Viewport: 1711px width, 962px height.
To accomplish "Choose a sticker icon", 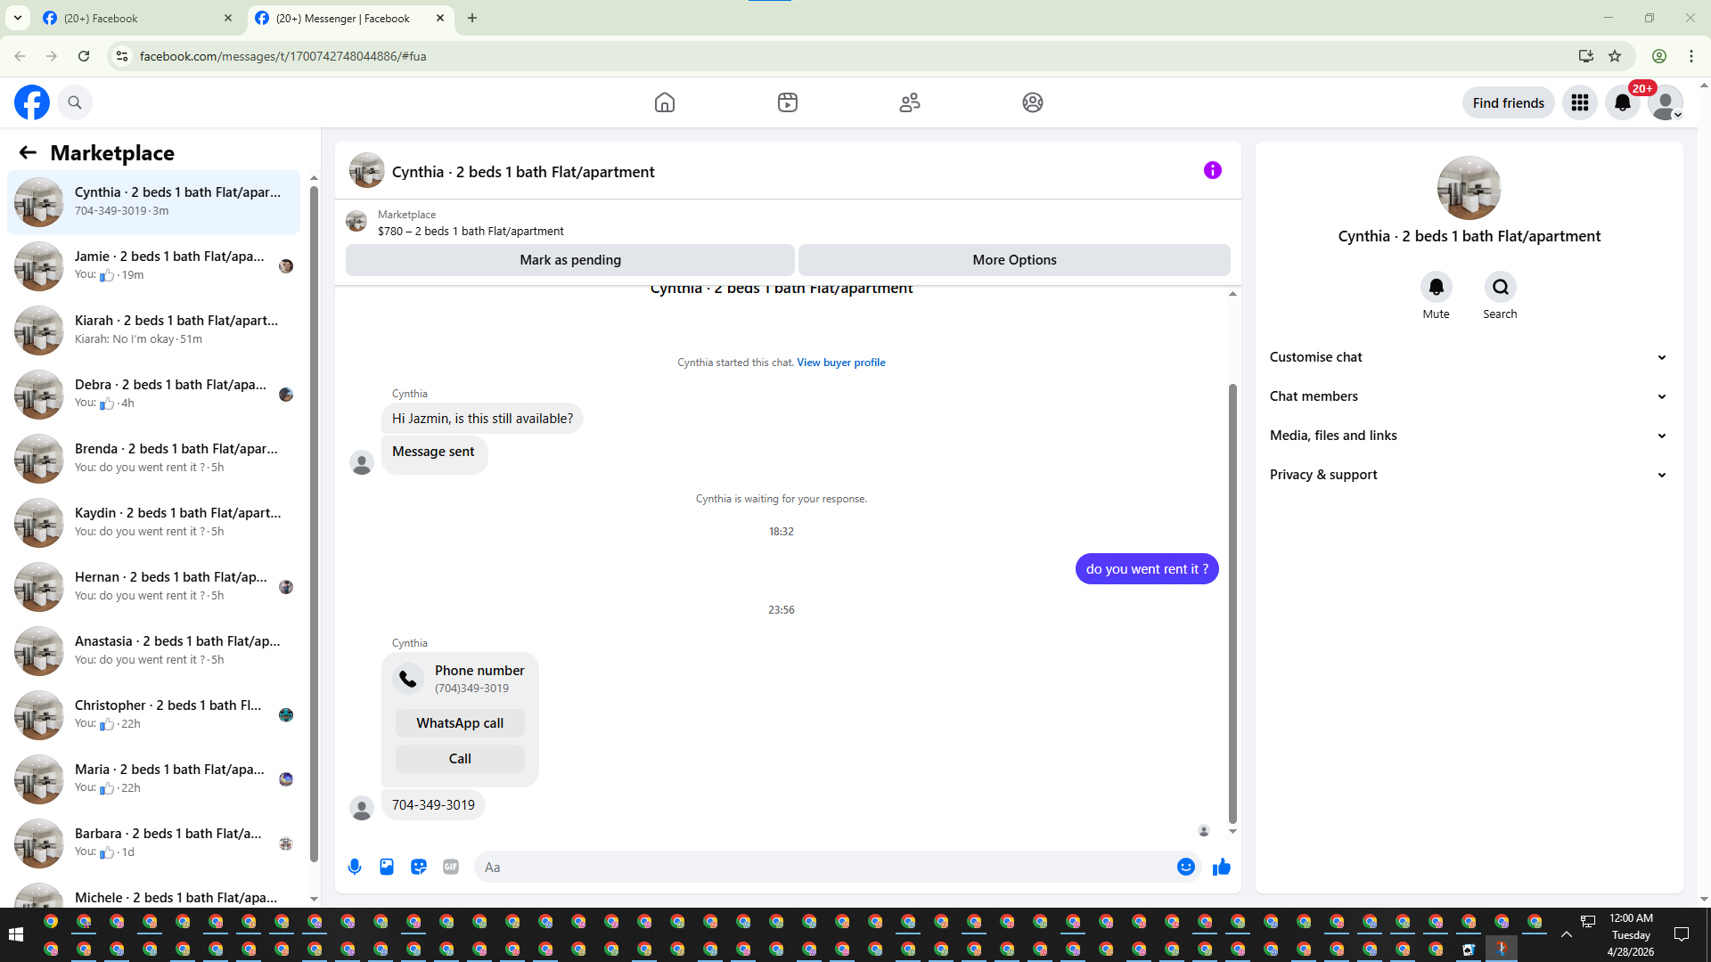I will (x=419, y=867).
